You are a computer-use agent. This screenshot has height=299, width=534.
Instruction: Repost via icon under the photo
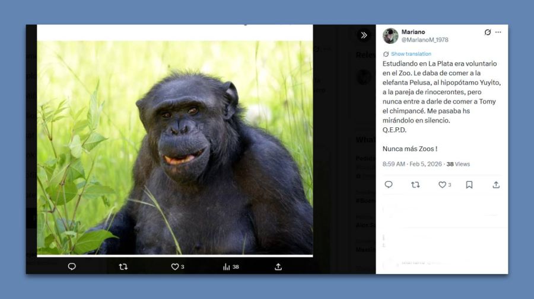coord(123,266)
